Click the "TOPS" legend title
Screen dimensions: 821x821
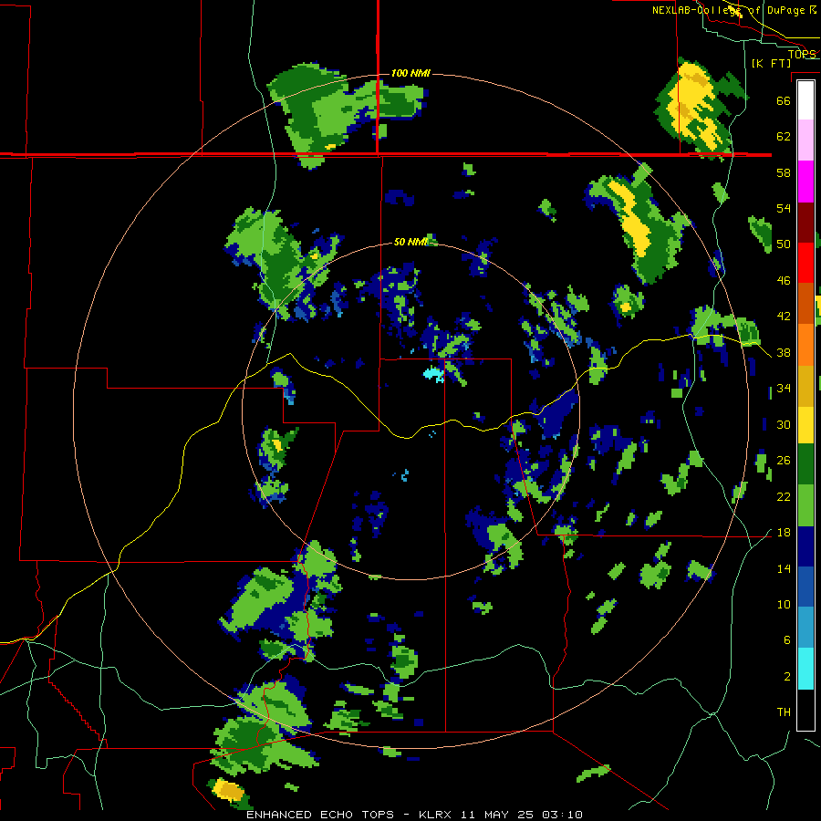[x=802, y=54]
